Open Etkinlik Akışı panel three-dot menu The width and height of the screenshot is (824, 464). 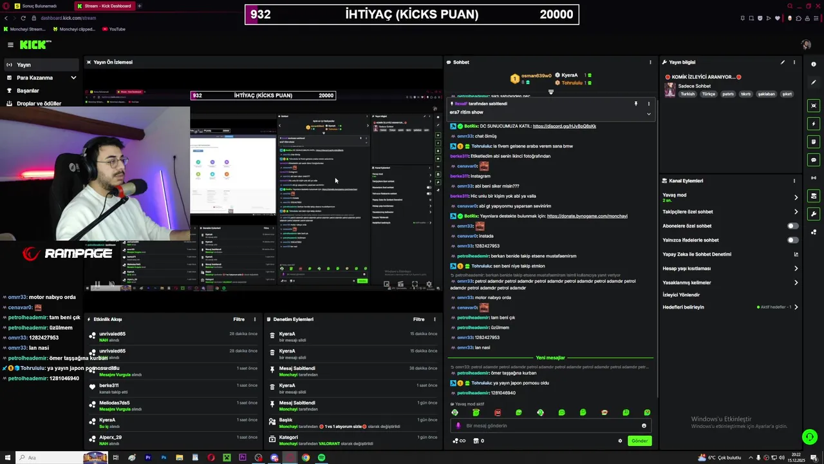click(x=254, y=319)
